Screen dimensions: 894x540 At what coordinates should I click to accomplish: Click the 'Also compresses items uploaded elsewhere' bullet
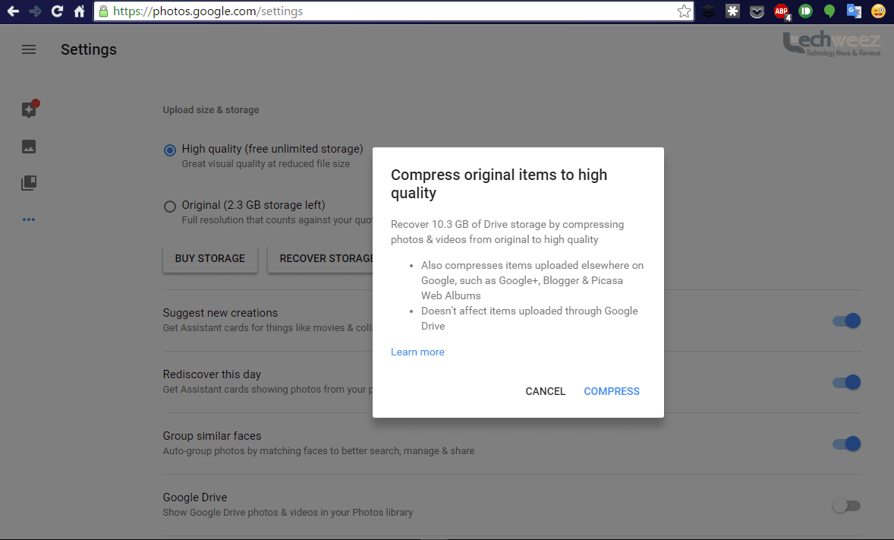click(x=532, y=280)
